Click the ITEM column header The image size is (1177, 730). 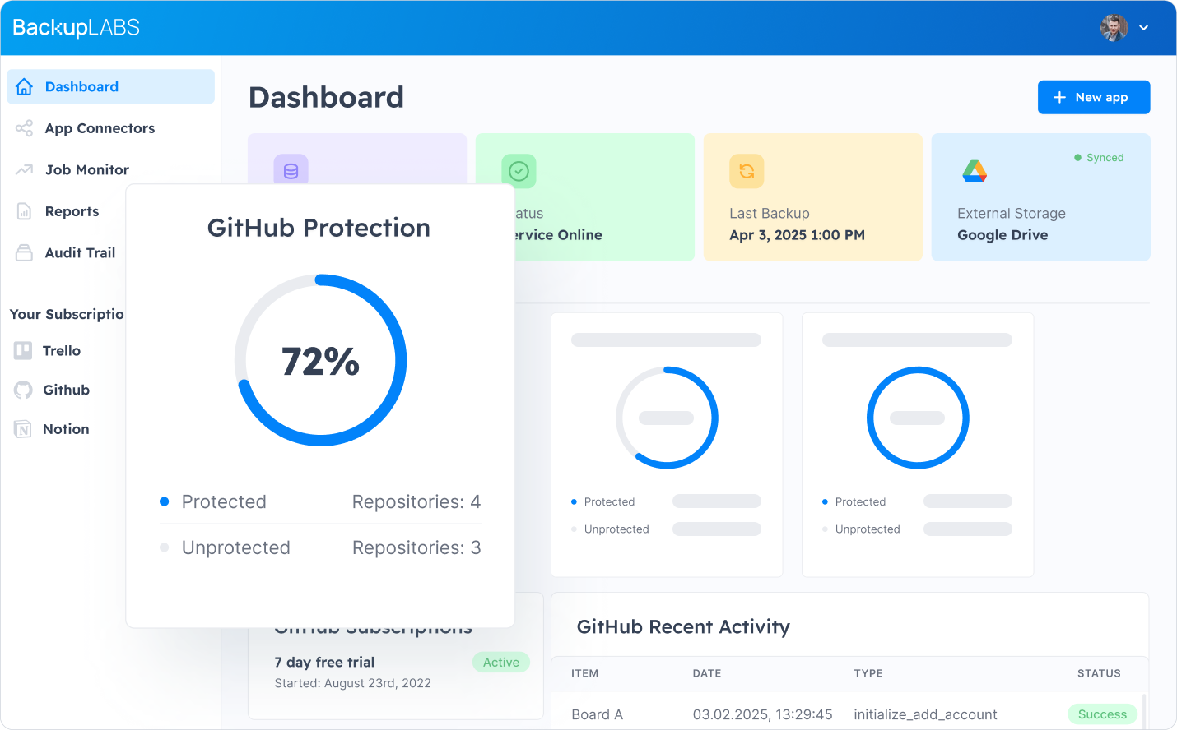pos(585,673)
